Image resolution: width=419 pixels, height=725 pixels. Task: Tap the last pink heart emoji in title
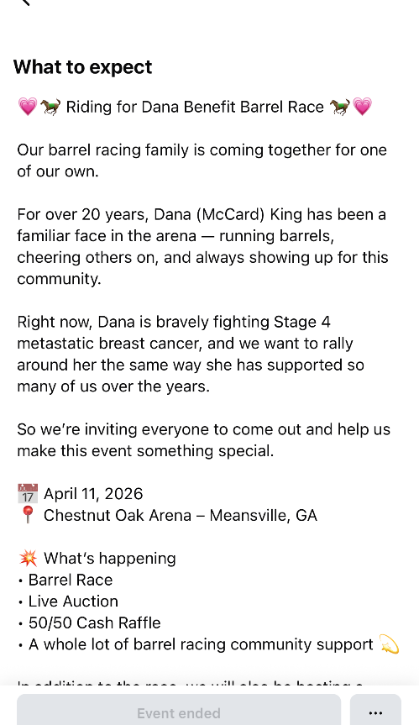coord(362,107)
